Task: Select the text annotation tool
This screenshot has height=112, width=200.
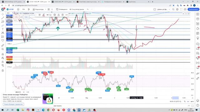Action: click(3, 29)
